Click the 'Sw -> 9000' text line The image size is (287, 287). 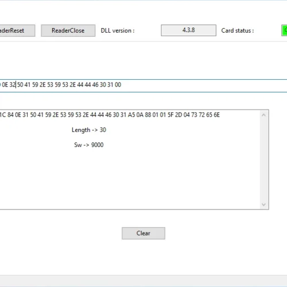89,145
